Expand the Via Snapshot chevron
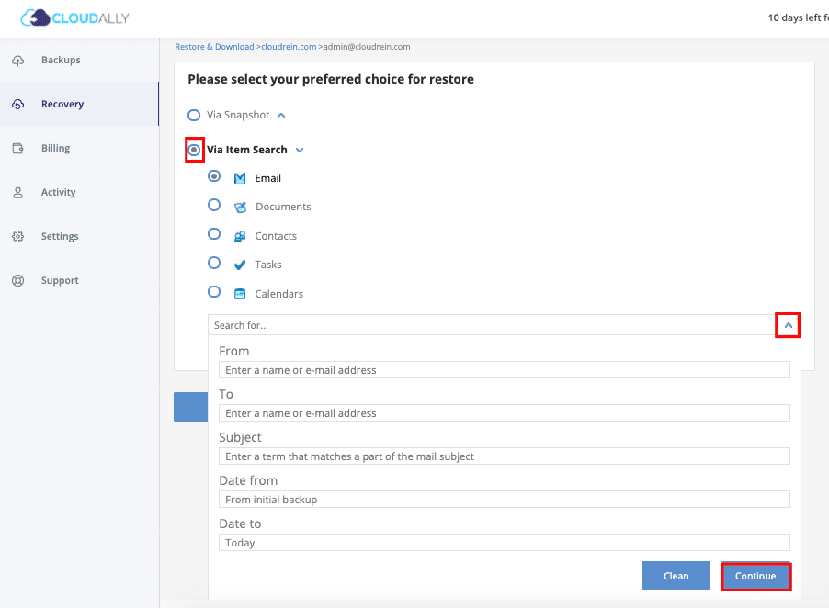 coord(281,115)
